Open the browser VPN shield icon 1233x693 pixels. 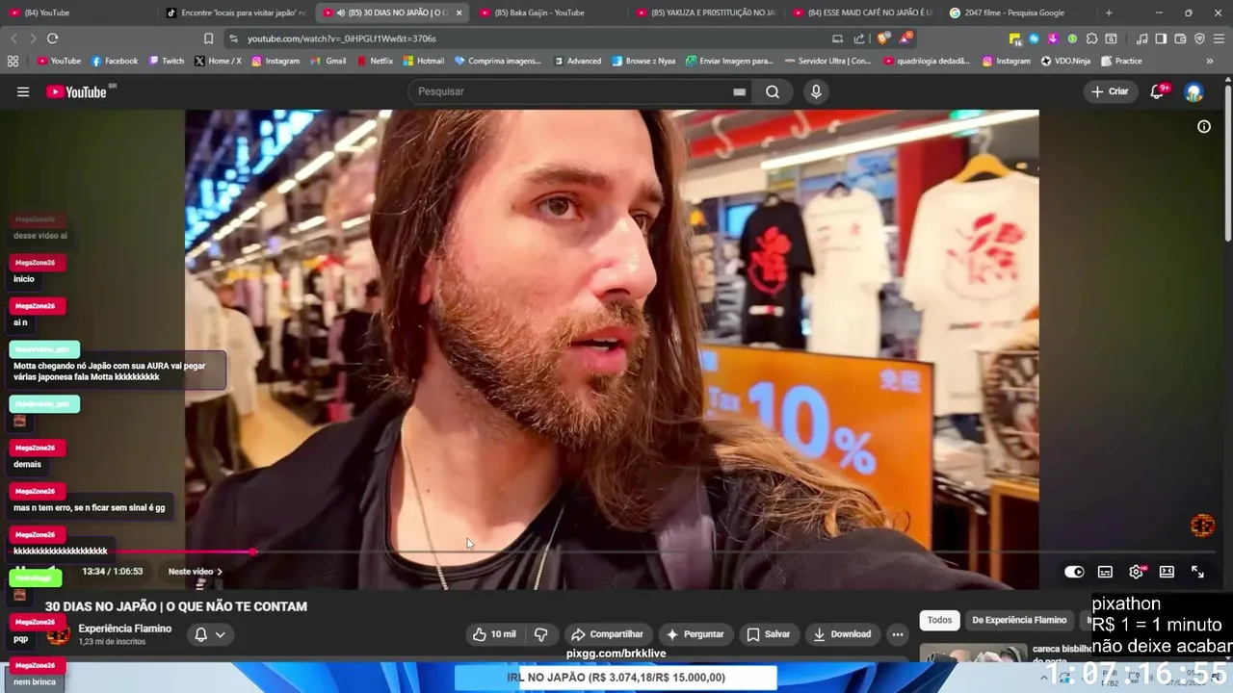point(1199,38)
